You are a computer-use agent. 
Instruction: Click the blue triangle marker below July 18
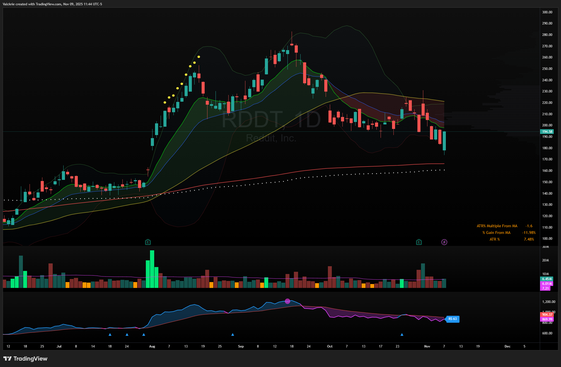(110, 334)
